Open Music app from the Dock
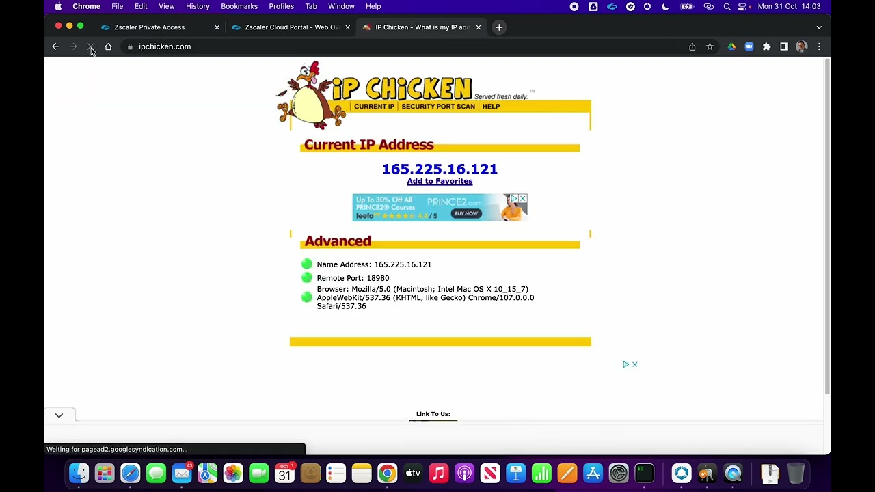 pyautogui.click(x=439, y=473)
